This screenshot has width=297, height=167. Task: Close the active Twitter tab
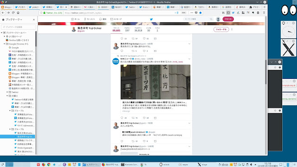66,7
